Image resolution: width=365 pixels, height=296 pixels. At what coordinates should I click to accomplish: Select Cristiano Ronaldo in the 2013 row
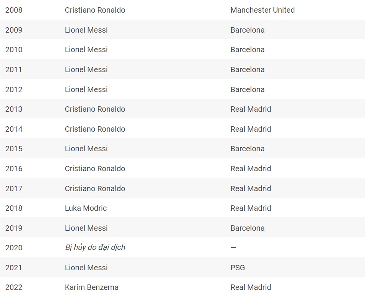[95, 109]
